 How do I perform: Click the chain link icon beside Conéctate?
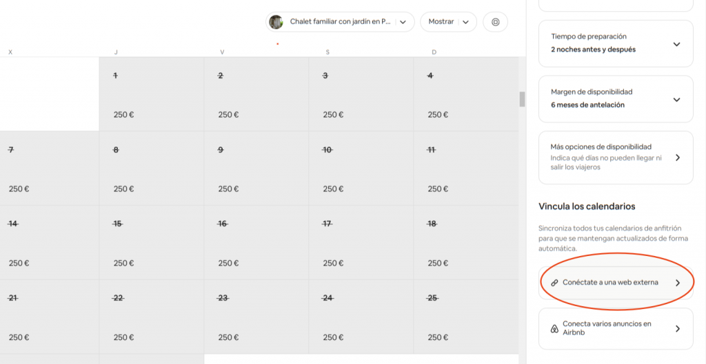[x=554, y=283]
